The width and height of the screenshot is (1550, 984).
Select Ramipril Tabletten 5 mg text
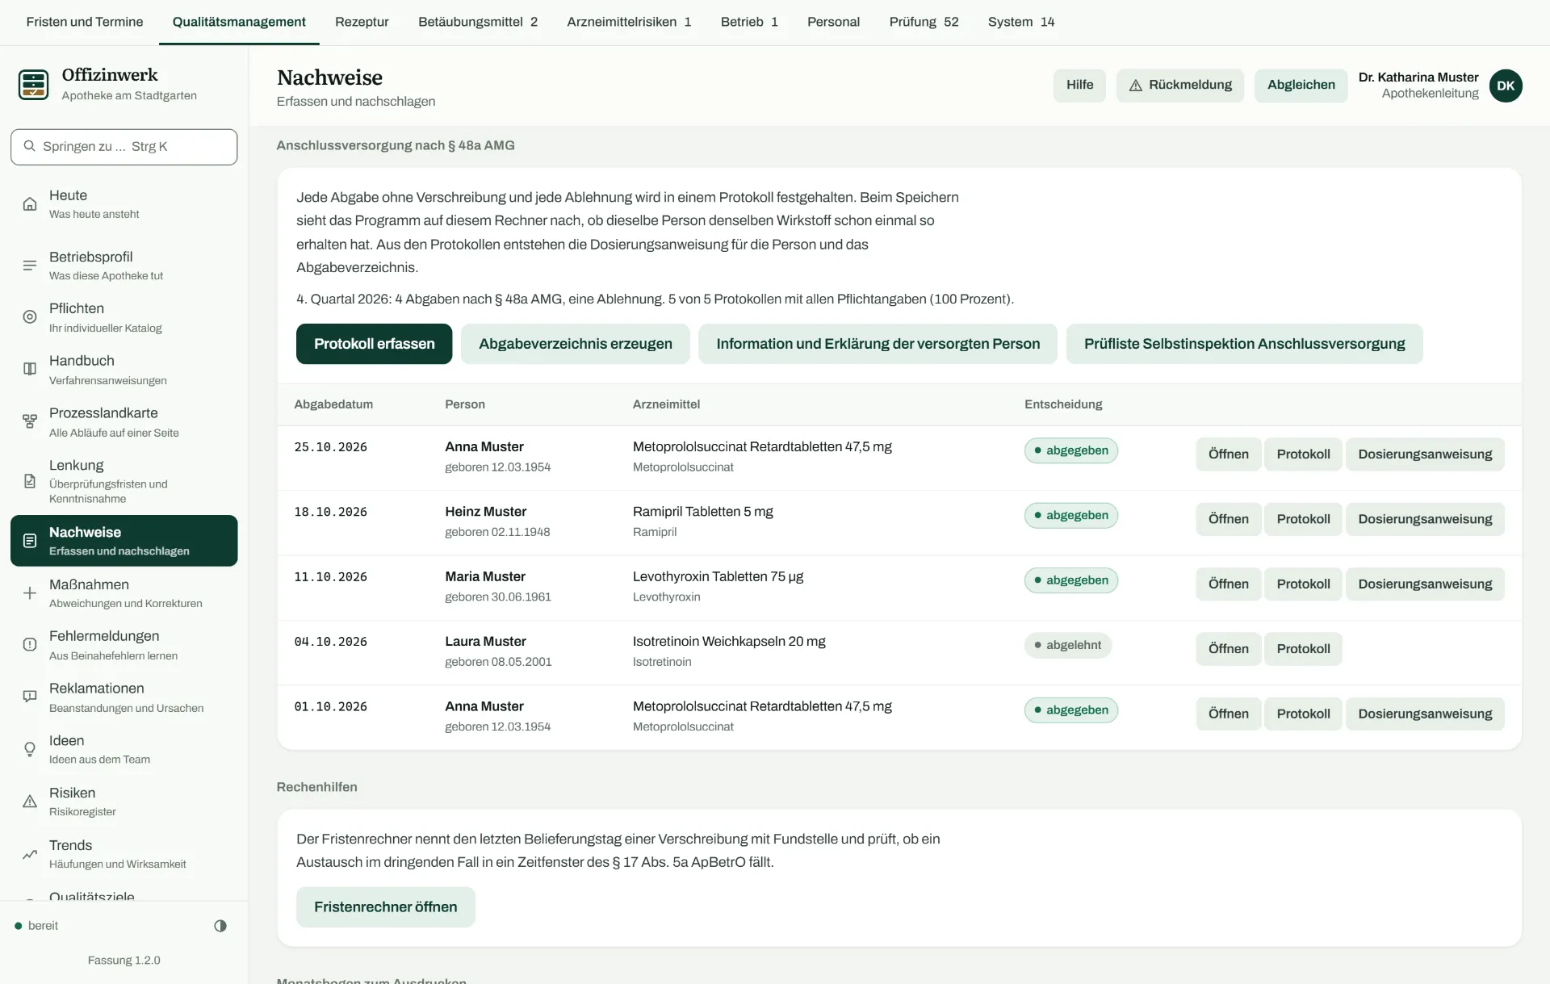coord(702,512)
